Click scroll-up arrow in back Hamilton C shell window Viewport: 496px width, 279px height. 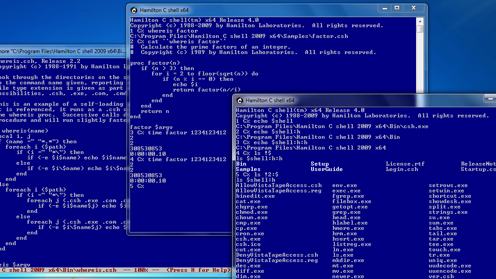(x=420, y=21)
